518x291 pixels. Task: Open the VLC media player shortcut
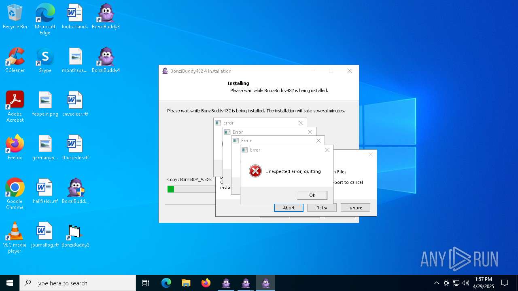pyautogui.click(x=15, y=238)
